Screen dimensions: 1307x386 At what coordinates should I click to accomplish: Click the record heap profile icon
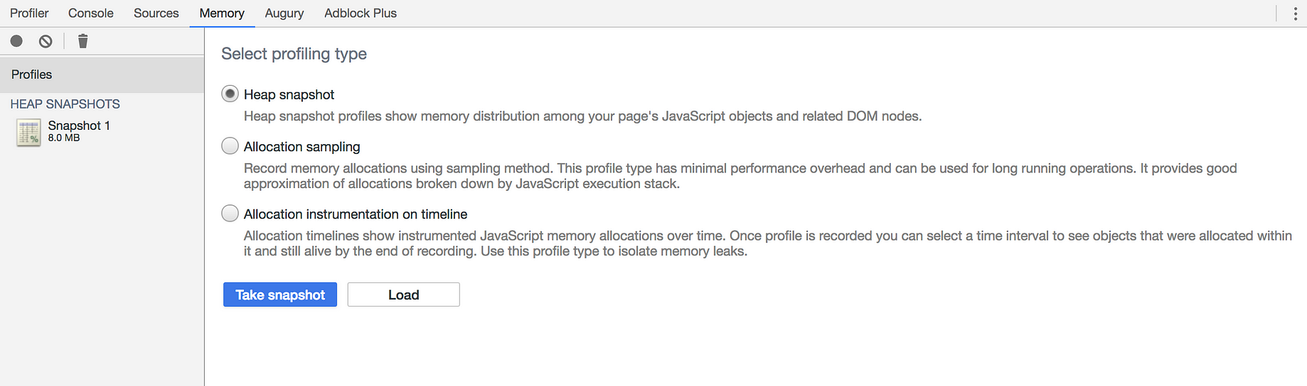coord(16,41)
